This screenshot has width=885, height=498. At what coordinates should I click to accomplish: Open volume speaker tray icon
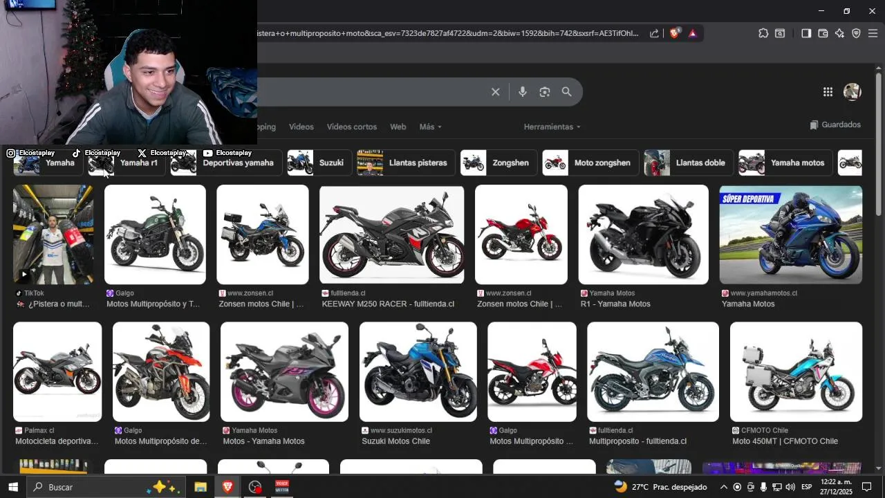tap(790, 487)
